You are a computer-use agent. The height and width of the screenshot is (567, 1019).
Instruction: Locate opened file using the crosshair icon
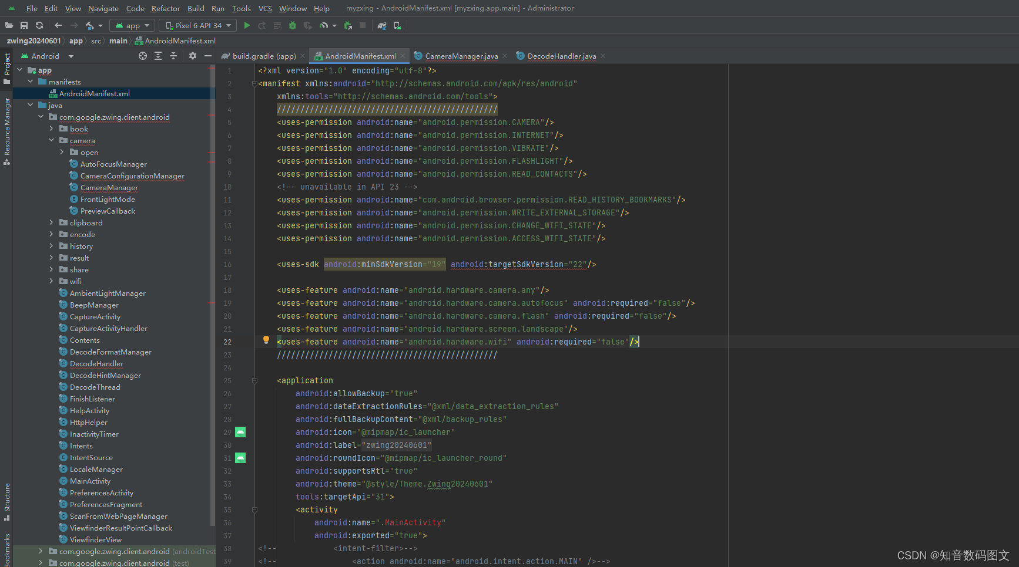tap(142, 56)
